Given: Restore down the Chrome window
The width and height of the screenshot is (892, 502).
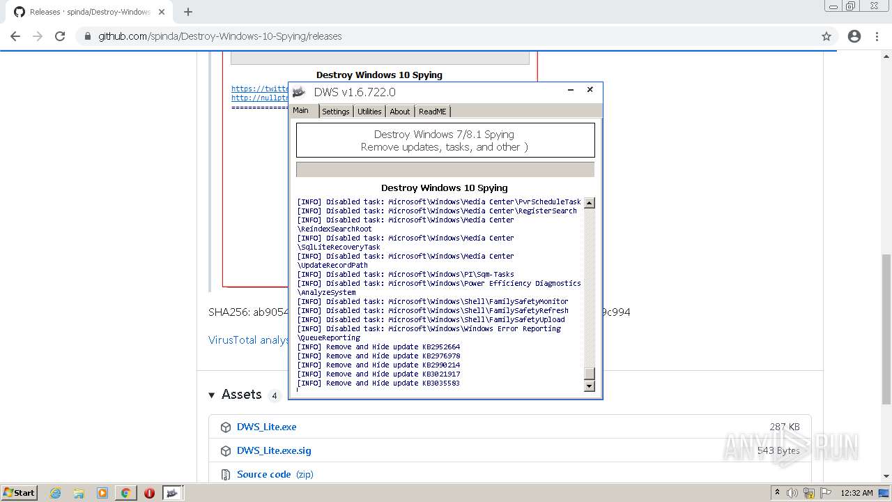Looking at the screenshot, I should click(851, 6).
